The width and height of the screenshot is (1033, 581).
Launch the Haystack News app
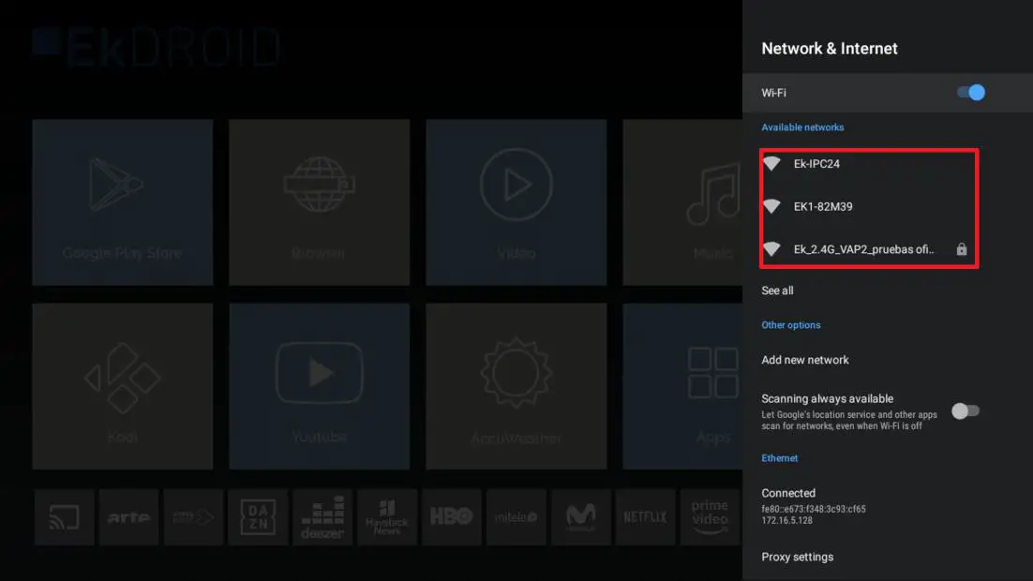pos(387,516)
